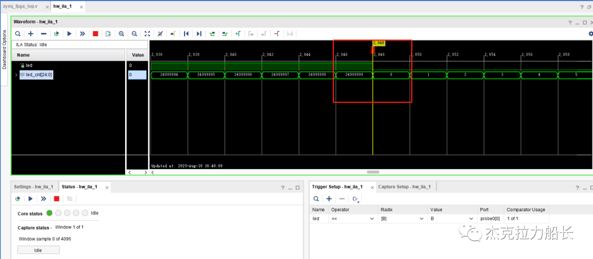
Task: Click the green Core status indicator
Action: tap(49, 213)
